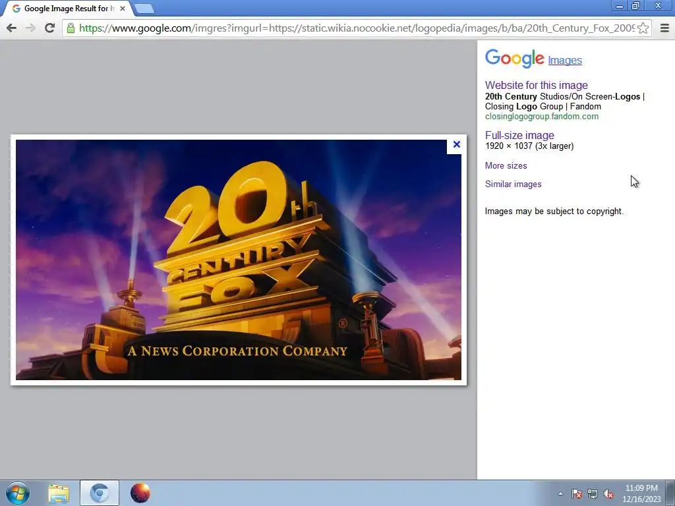Open the Full-size image link
The image size is (675, 506).
(519, 135)
